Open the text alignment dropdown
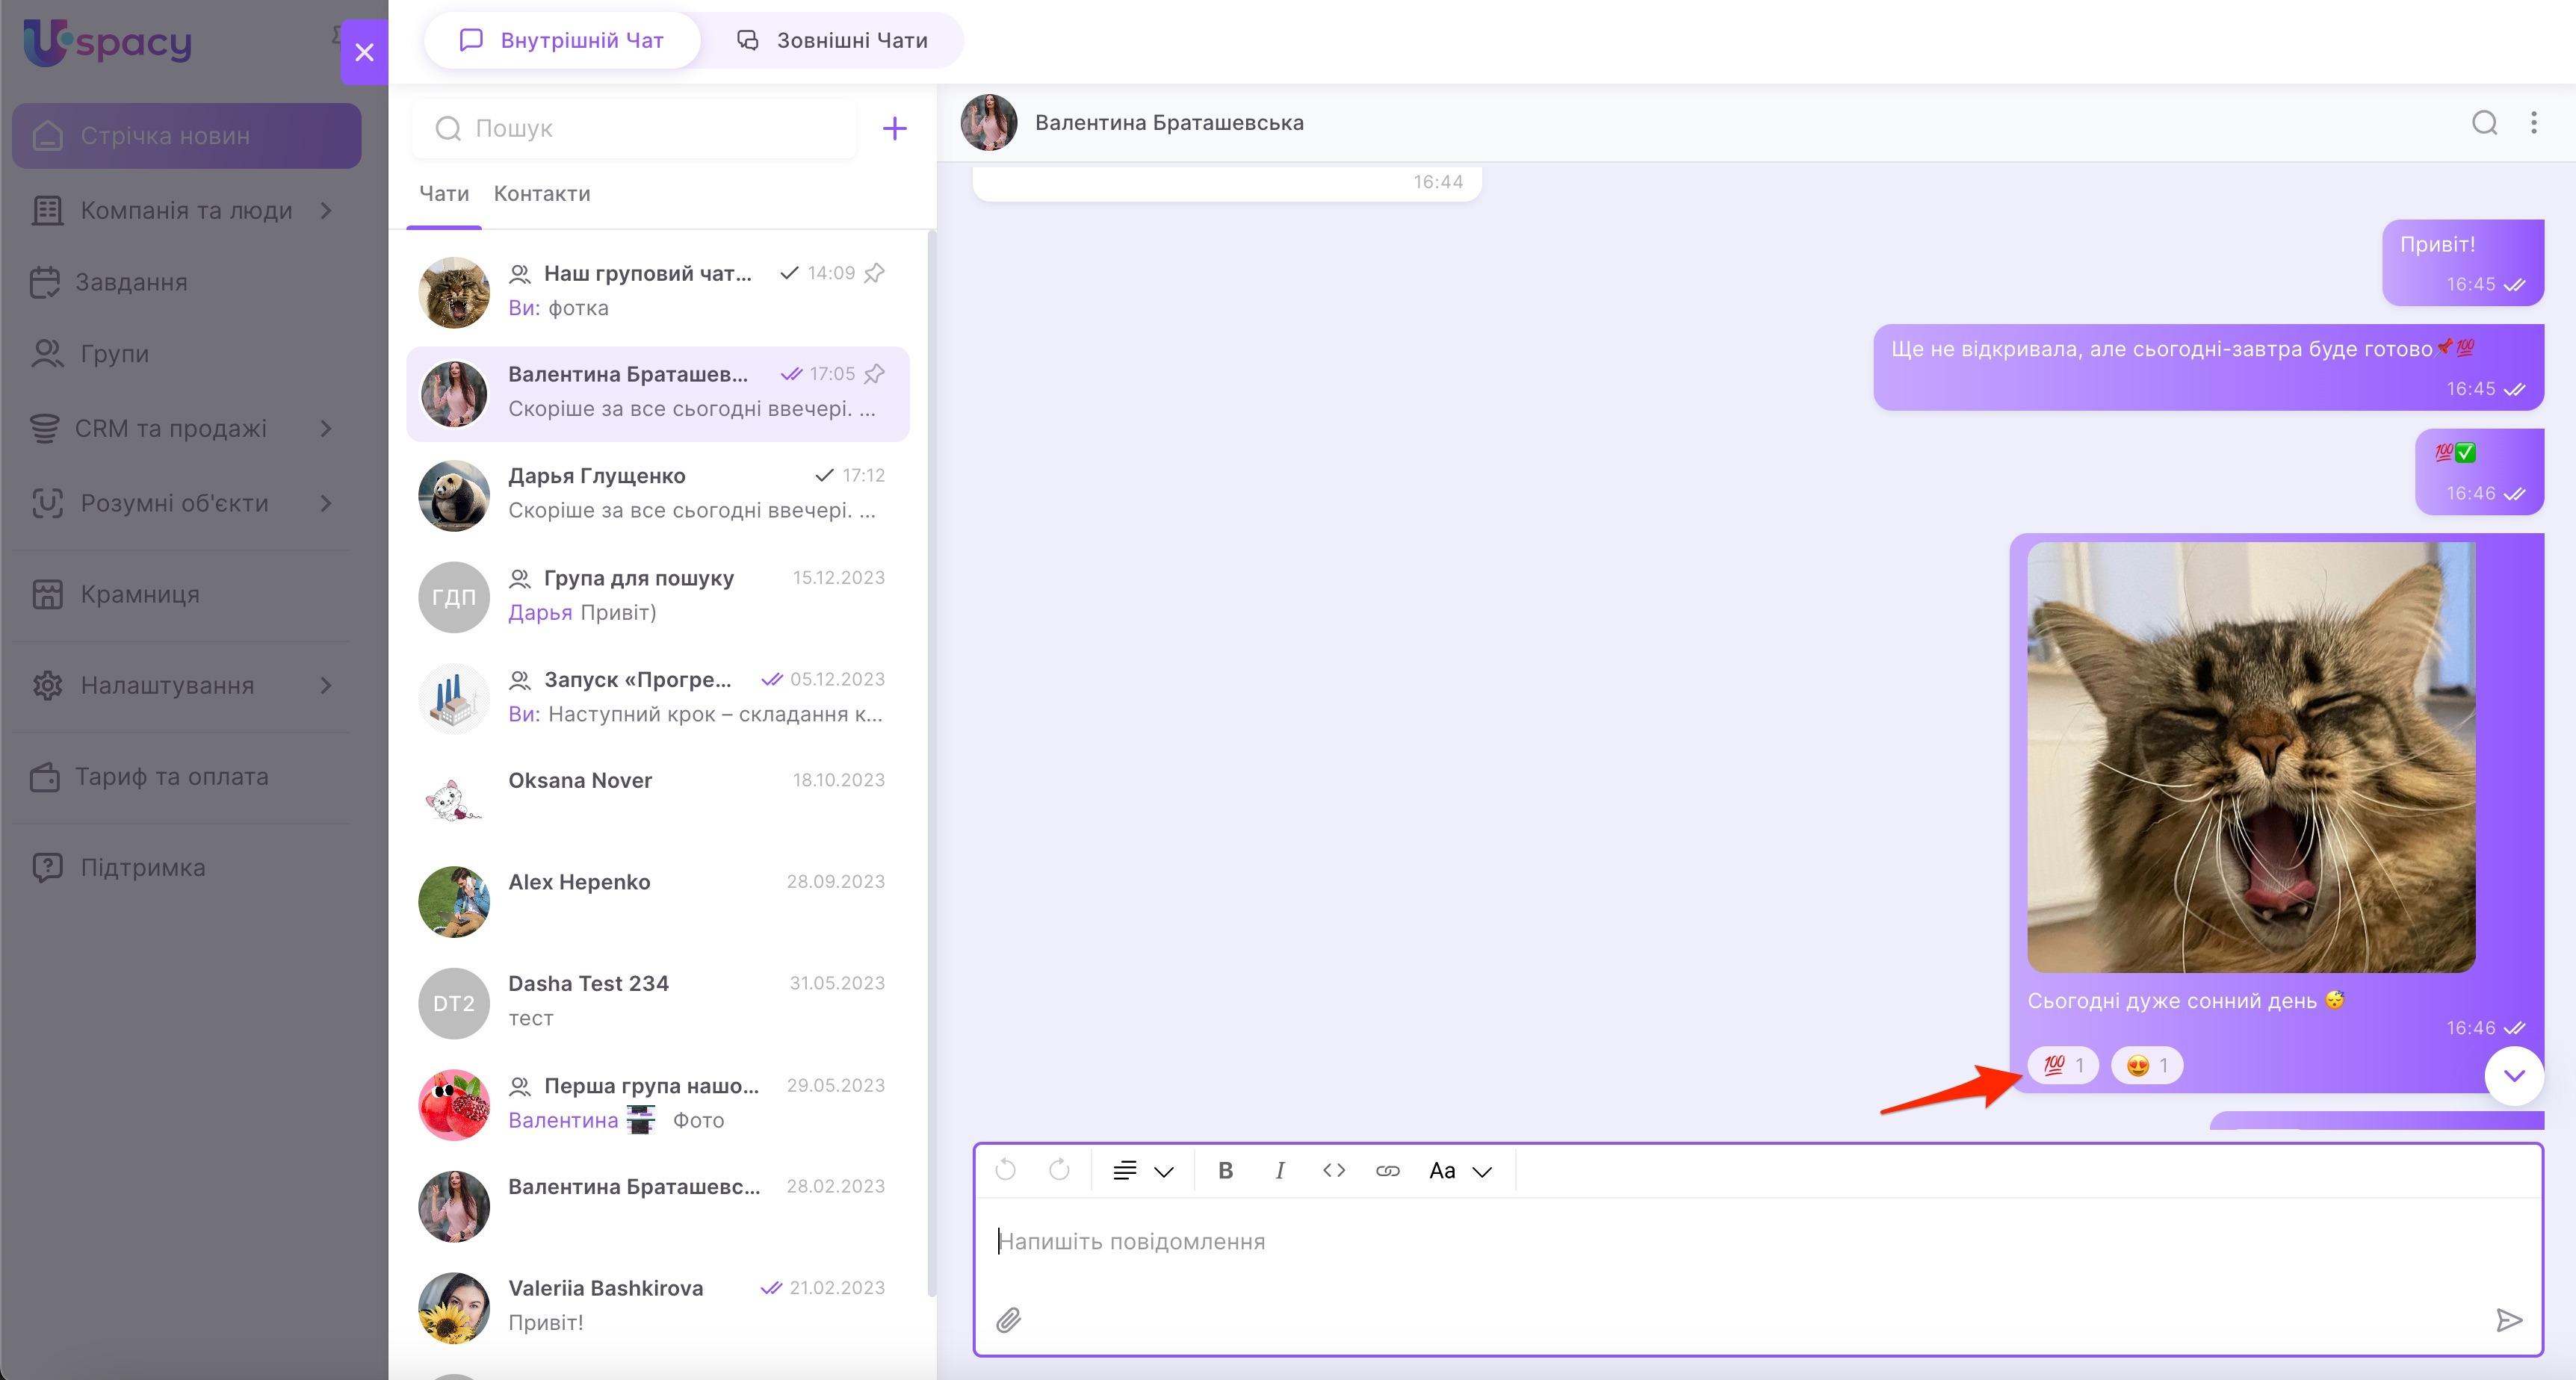 point(1142,1170)
